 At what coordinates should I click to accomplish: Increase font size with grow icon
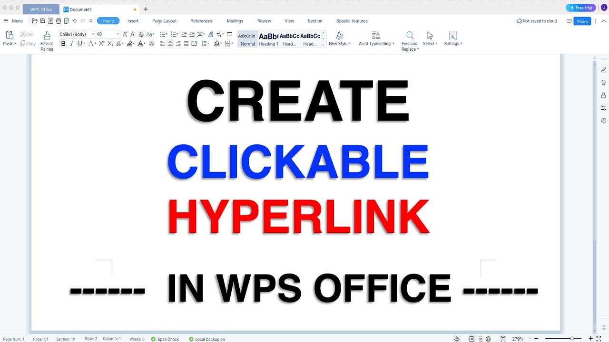point(125,34)
